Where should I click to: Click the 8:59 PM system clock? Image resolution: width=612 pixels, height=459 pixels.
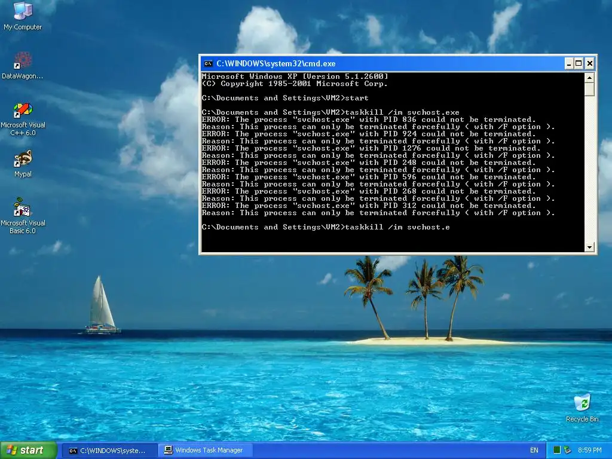pos(590,451)
